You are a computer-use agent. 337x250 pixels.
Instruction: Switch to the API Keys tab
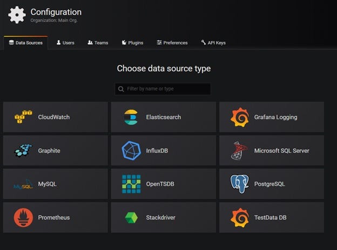coord(213,43)
